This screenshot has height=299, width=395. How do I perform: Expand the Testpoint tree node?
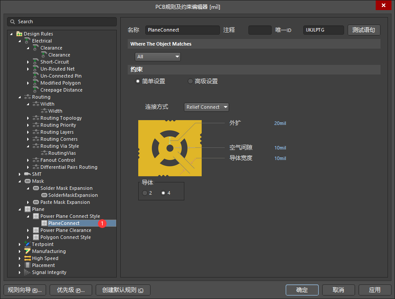pyautogui.click(x=20, y=244)
